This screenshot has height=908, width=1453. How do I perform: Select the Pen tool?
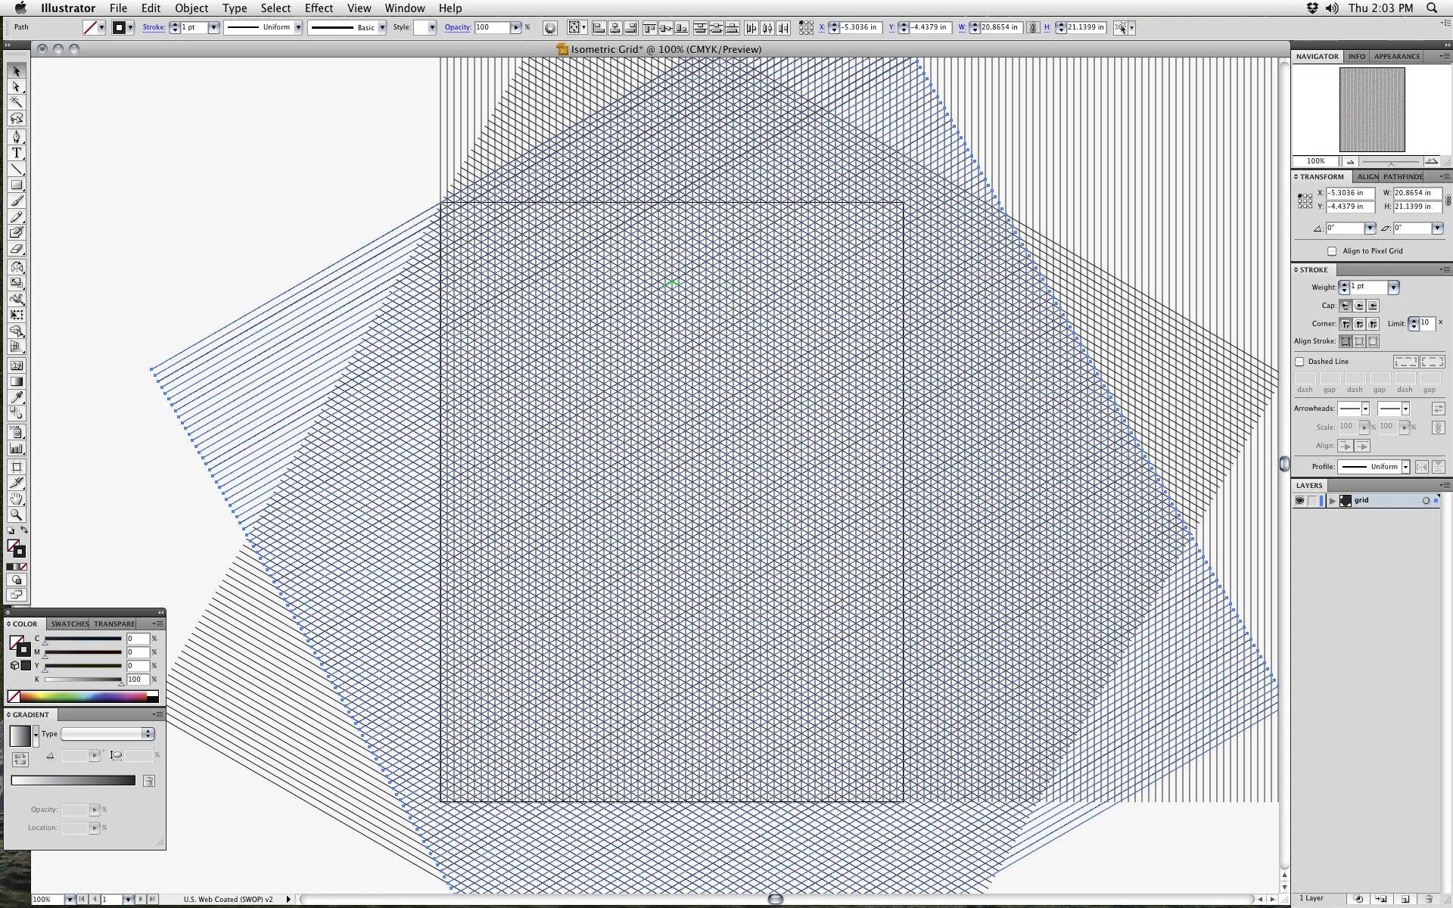16,137
